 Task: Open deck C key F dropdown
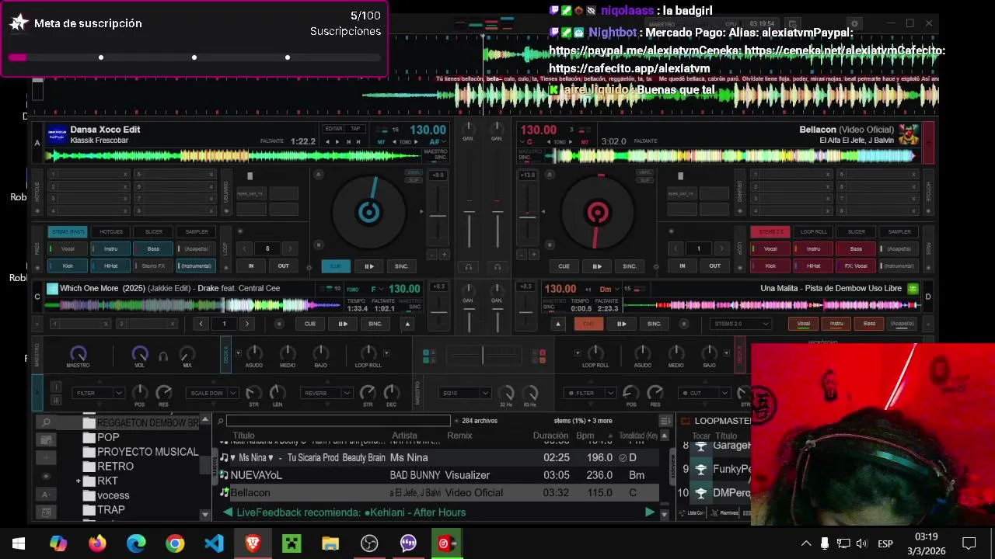377,289
